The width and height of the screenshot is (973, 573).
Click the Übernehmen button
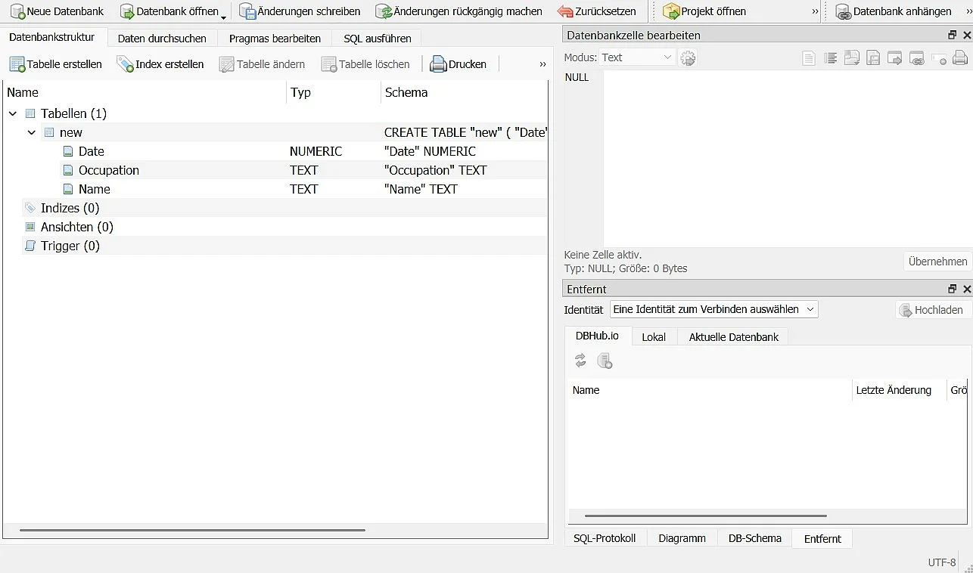pos(937,262)
